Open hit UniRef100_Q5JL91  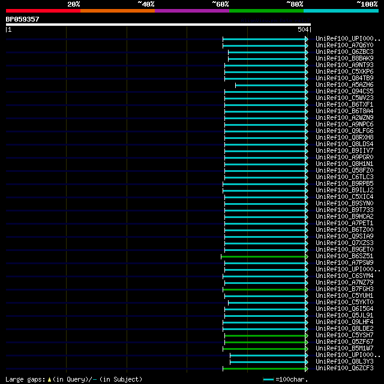344,316
